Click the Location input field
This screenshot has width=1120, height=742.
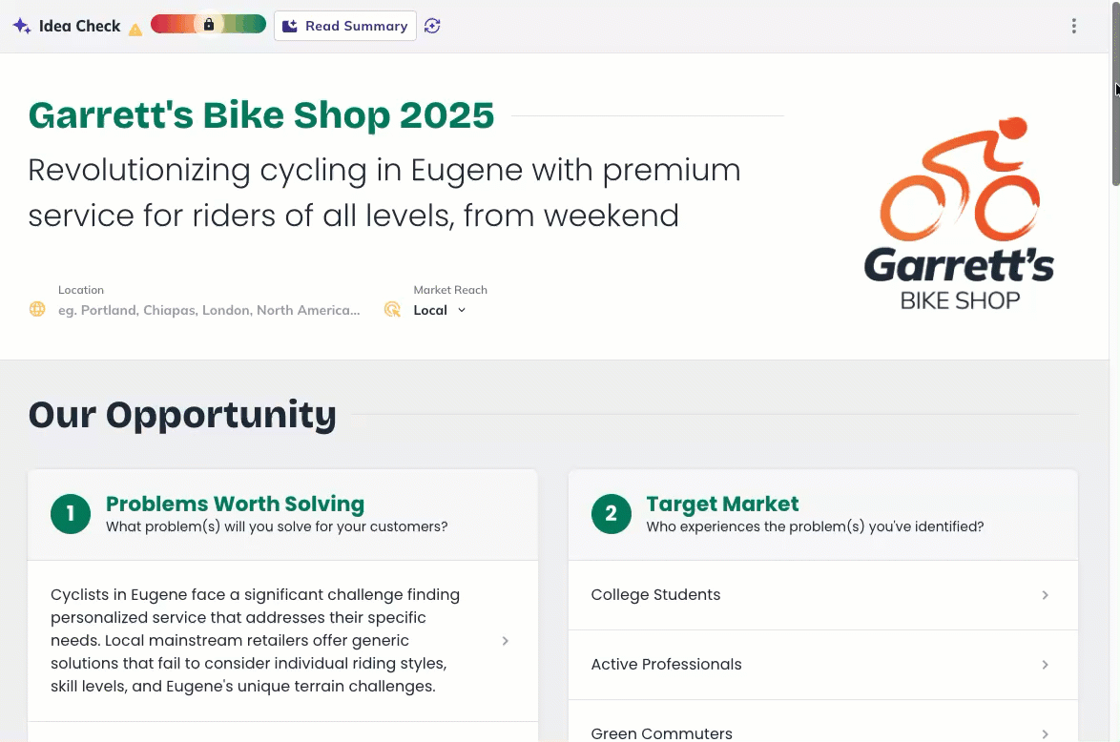209,310
